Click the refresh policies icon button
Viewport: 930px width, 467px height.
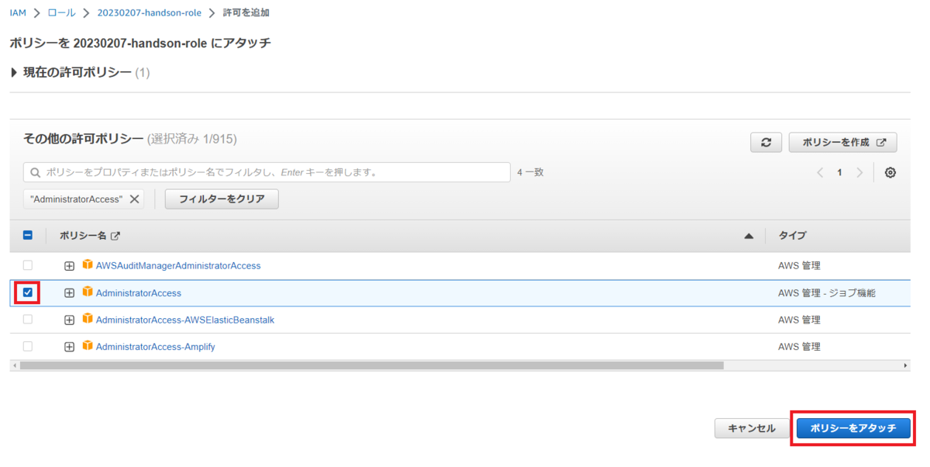click(766, 143)
